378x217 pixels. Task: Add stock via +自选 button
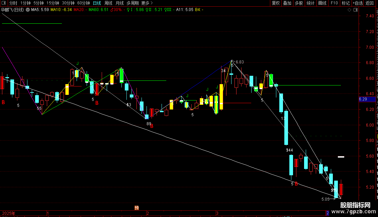(358, 3)
